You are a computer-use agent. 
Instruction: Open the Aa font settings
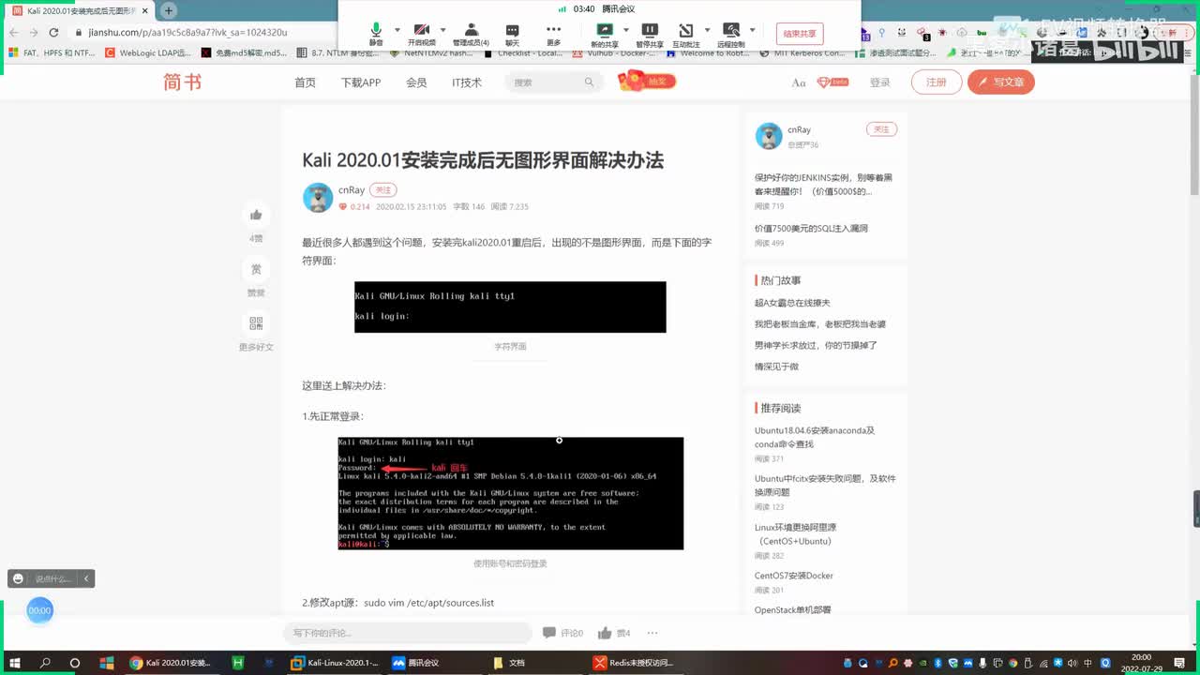point(799,82)
